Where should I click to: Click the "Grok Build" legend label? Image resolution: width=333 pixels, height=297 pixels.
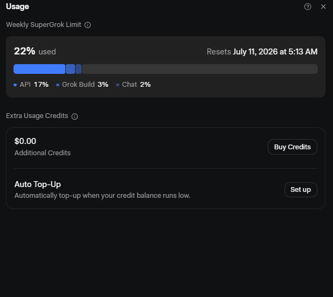78,85
